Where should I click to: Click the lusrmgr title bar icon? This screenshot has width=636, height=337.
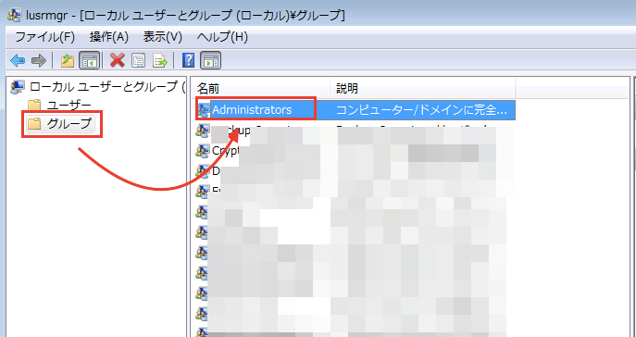pos(14,15)
